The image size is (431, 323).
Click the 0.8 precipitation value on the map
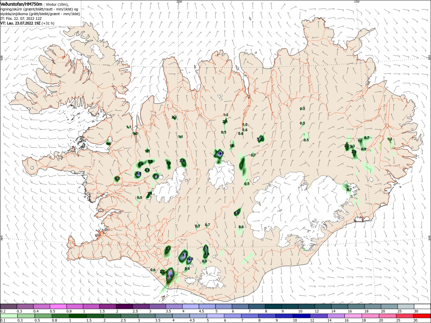pos(187,268)
